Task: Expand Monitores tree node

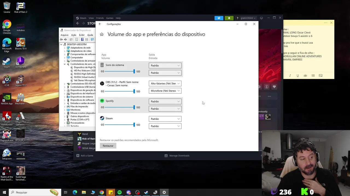Action: click(65, 110)
